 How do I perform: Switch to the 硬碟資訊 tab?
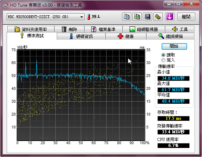pyautogui.click(x=81, y=36)
